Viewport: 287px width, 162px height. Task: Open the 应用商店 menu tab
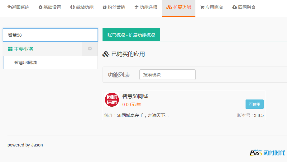click(x=212, y=7)
